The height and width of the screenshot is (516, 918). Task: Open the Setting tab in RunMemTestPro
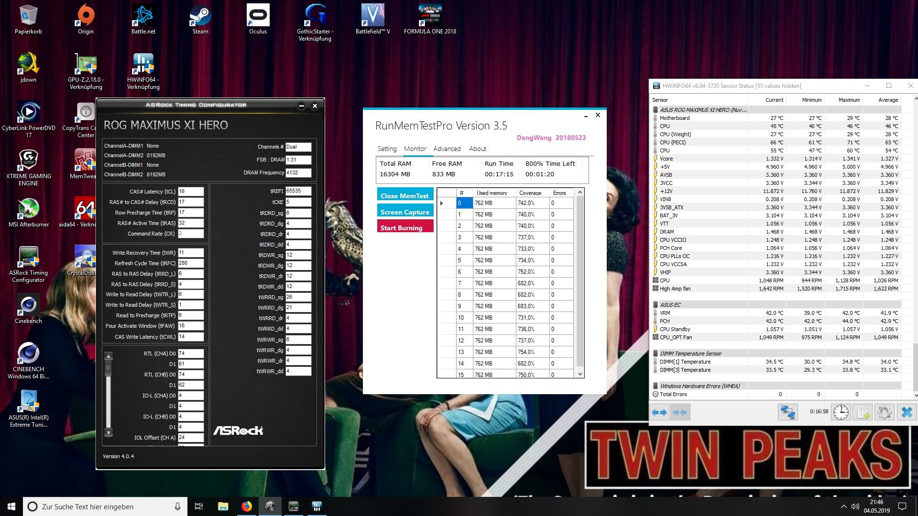[x=387, y=149]
